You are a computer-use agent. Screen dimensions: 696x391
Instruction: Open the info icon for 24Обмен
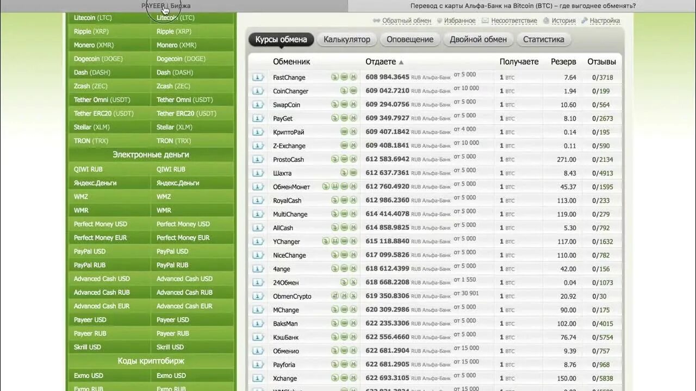258,282
